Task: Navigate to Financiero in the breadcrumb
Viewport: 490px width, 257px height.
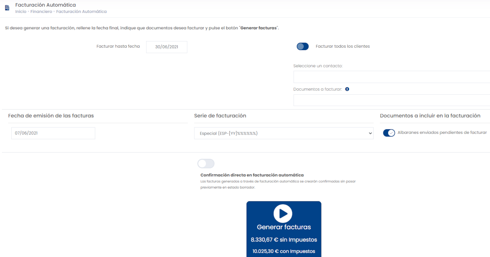Action: click(41, 12)
